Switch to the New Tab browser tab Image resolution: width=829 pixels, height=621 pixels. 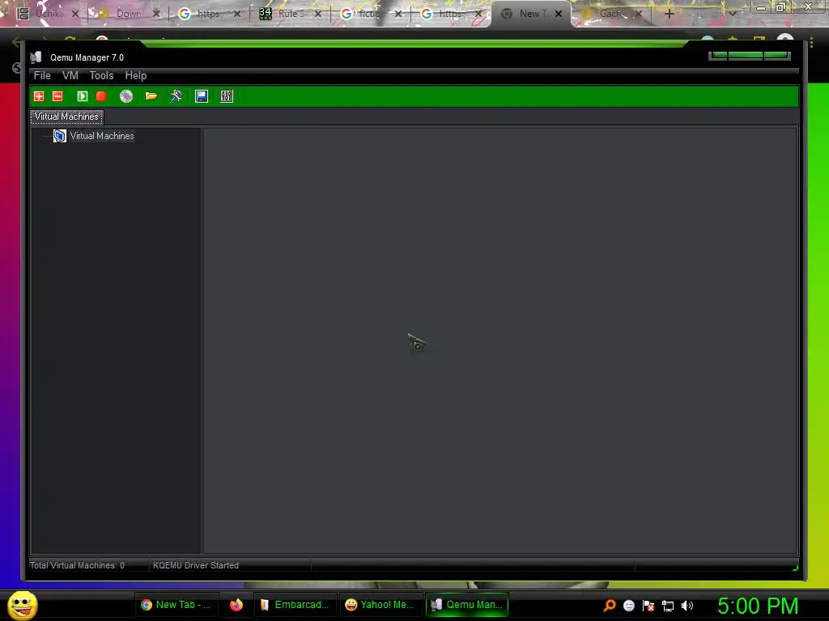tap(529, 14)
